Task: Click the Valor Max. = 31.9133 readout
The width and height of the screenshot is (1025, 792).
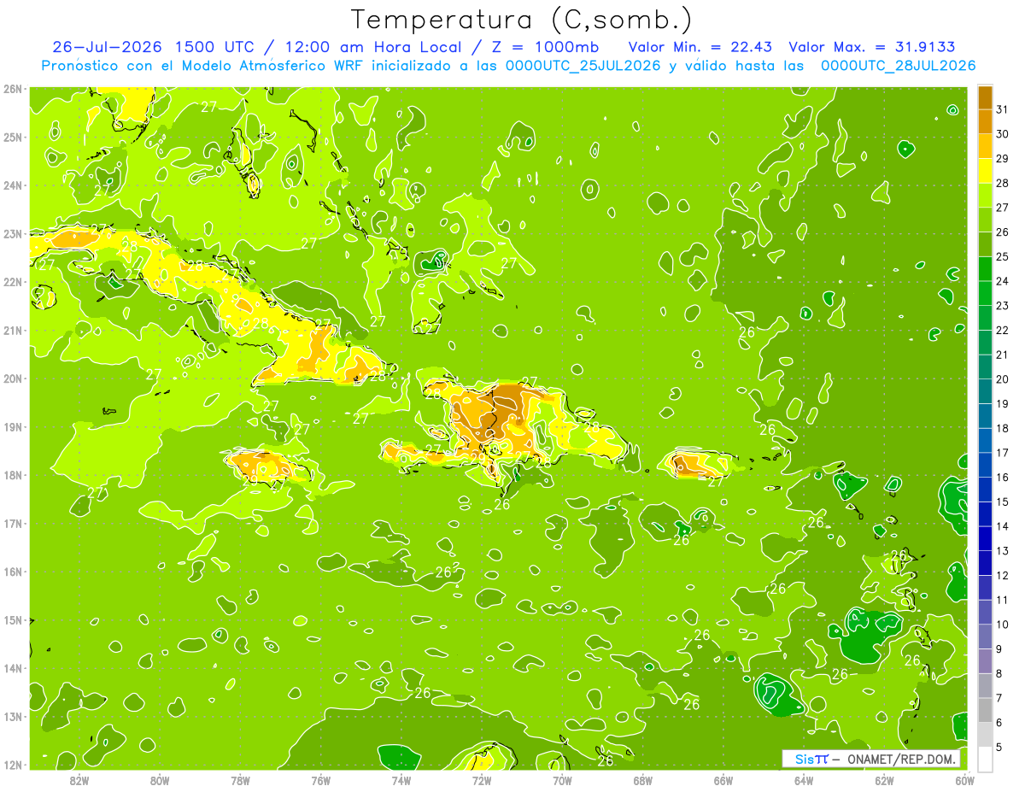Action: point(872,47)
